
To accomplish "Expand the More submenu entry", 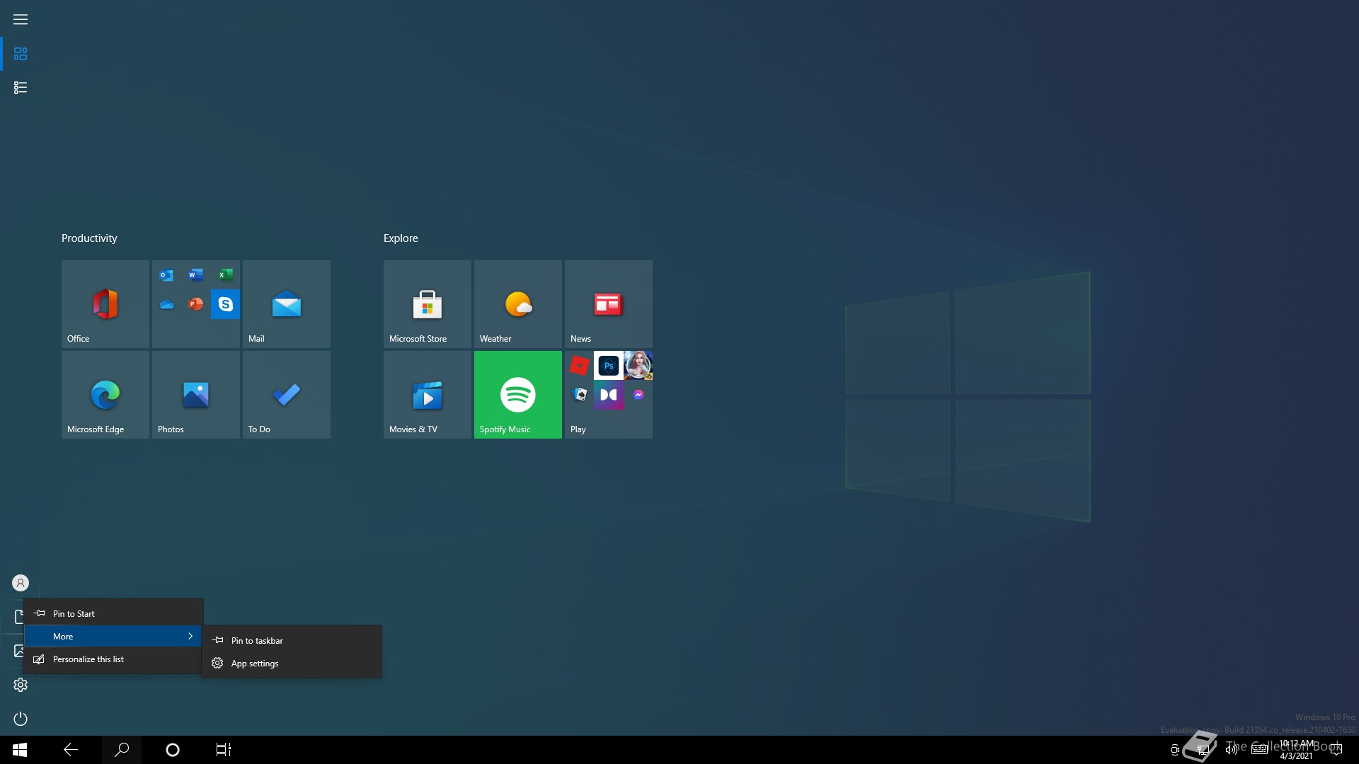I will coord(113,636).
